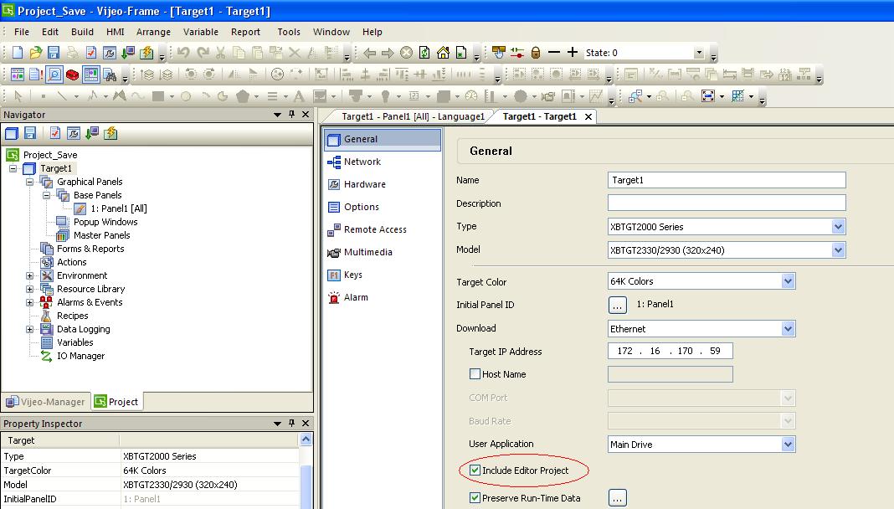Click the refresh page icon in navigation toolbar
The height and width of the screenshot is (509, 894).
(424, 53)
